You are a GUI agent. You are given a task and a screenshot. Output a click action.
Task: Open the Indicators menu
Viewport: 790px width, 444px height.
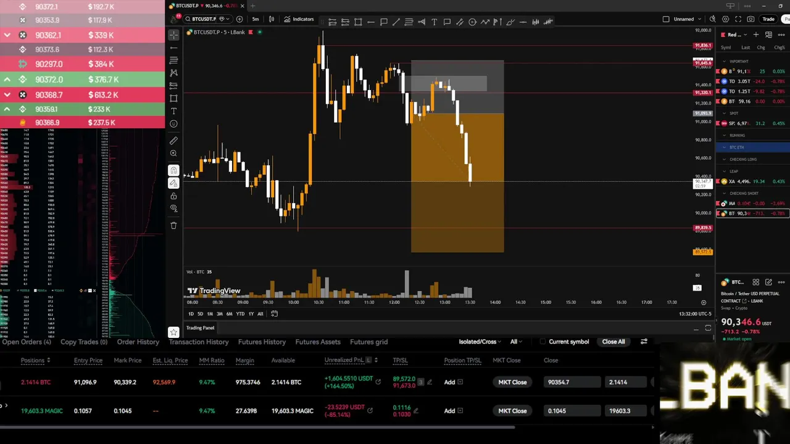coord(299,19)
